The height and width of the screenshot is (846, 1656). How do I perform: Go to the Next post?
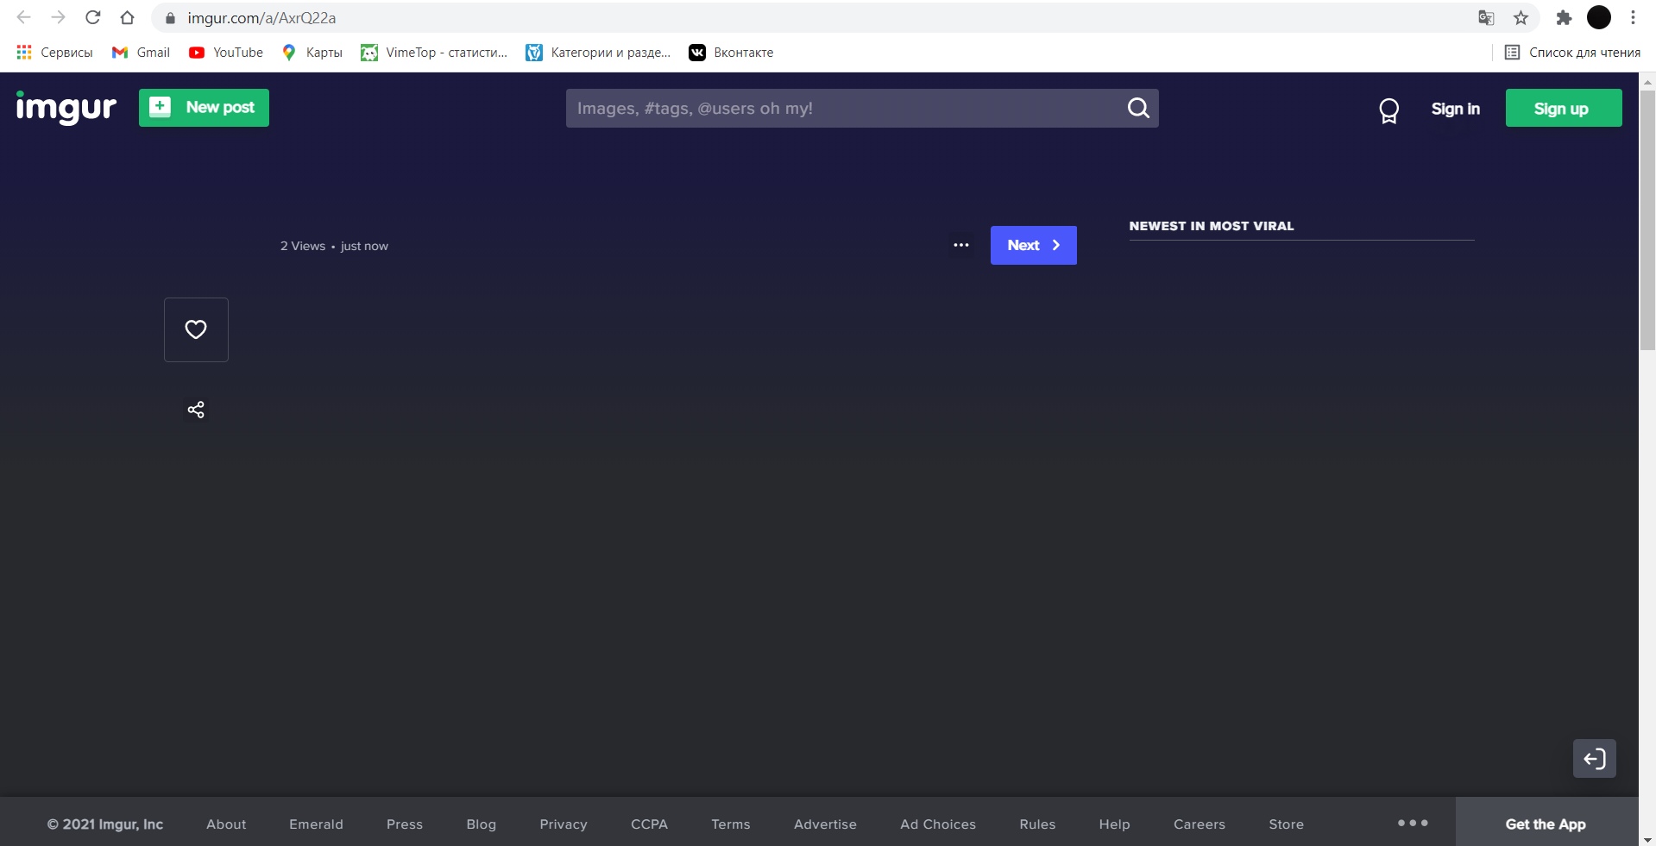coord(1033,246)
